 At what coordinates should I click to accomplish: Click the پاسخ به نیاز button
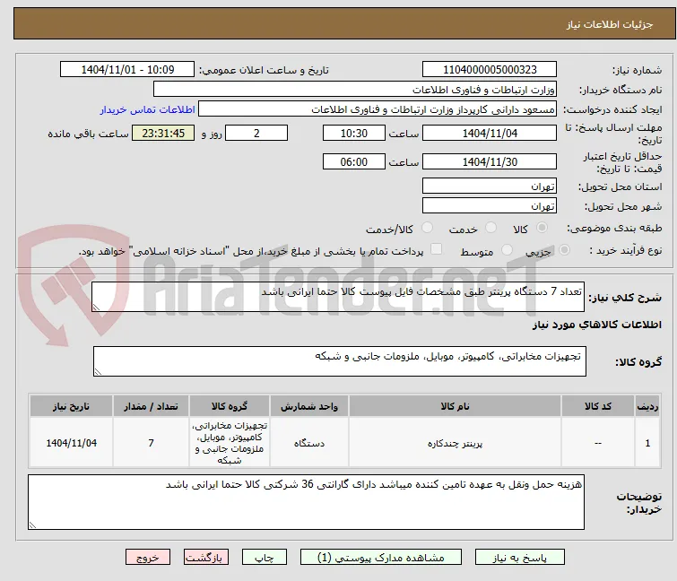[x=520, y=558]
